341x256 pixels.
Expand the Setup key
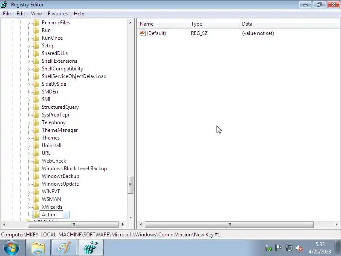(29, 46)
